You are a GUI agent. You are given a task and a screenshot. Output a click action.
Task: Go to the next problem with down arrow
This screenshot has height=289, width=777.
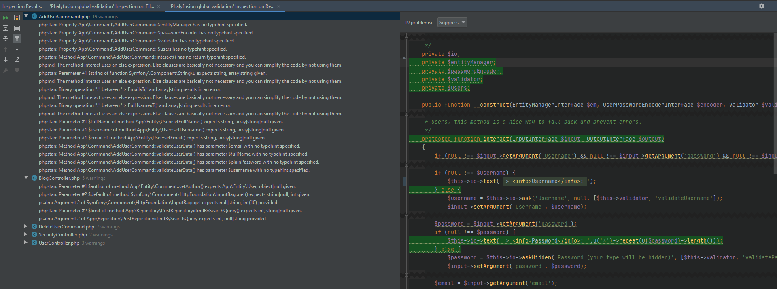[x=6, y=60]
